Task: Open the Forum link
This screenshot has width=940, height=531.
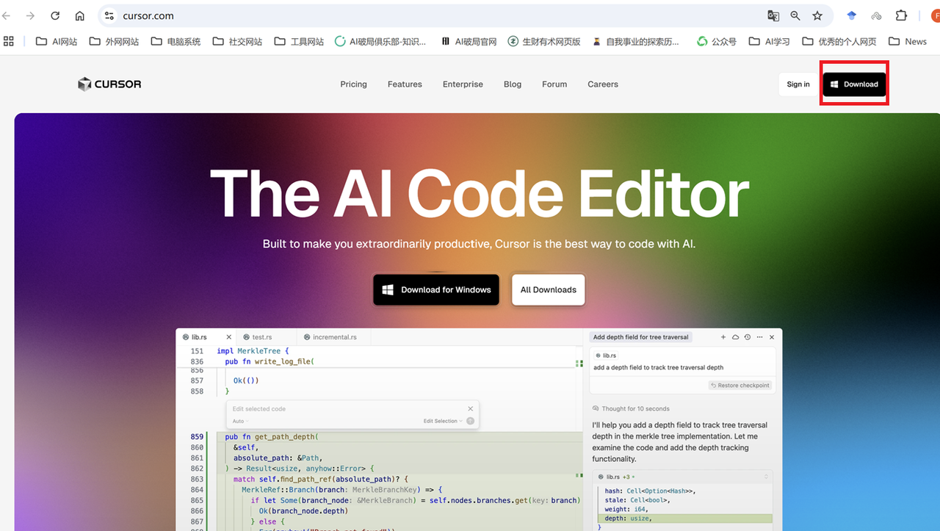Action: coord(554,84)
